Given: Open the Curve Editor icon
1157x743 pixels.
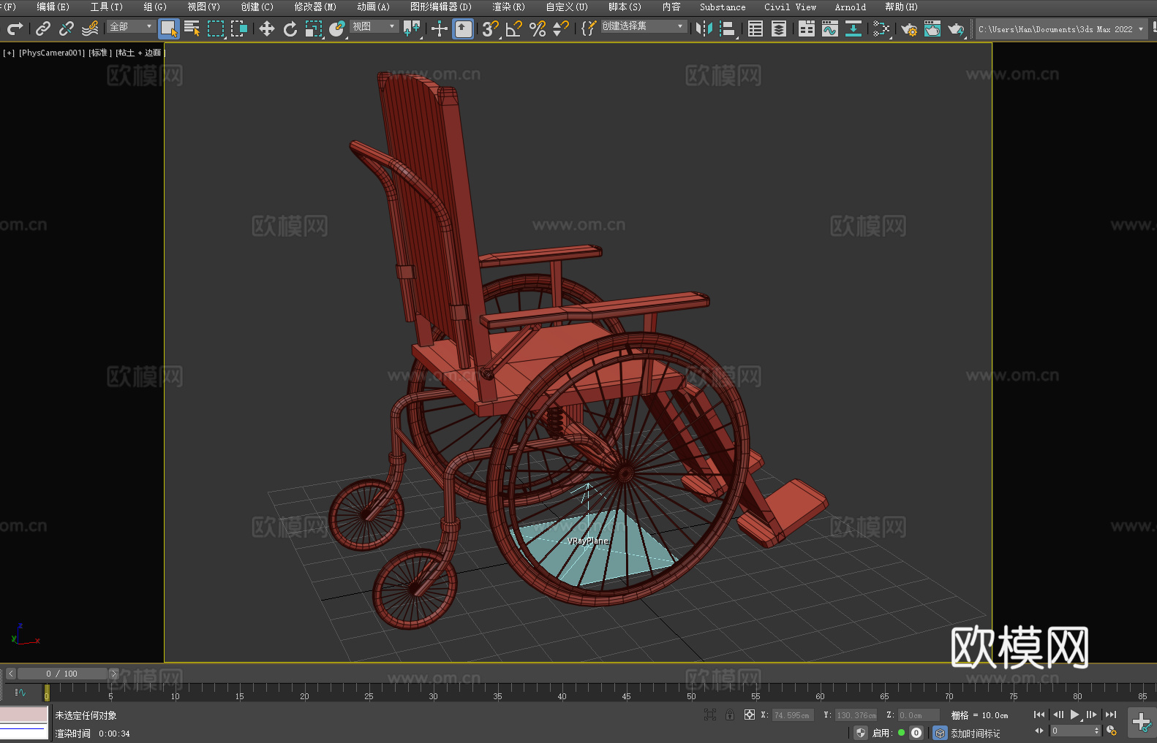Looking at the screenshot, I should click(830, 28).
